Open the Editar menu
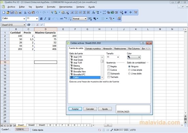This screenshot has width=188, height=133. click(x=22, y=7)
